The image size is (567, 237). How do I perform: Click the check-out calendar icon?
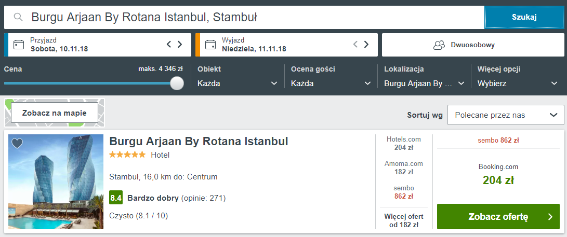(x=210, y=45)
